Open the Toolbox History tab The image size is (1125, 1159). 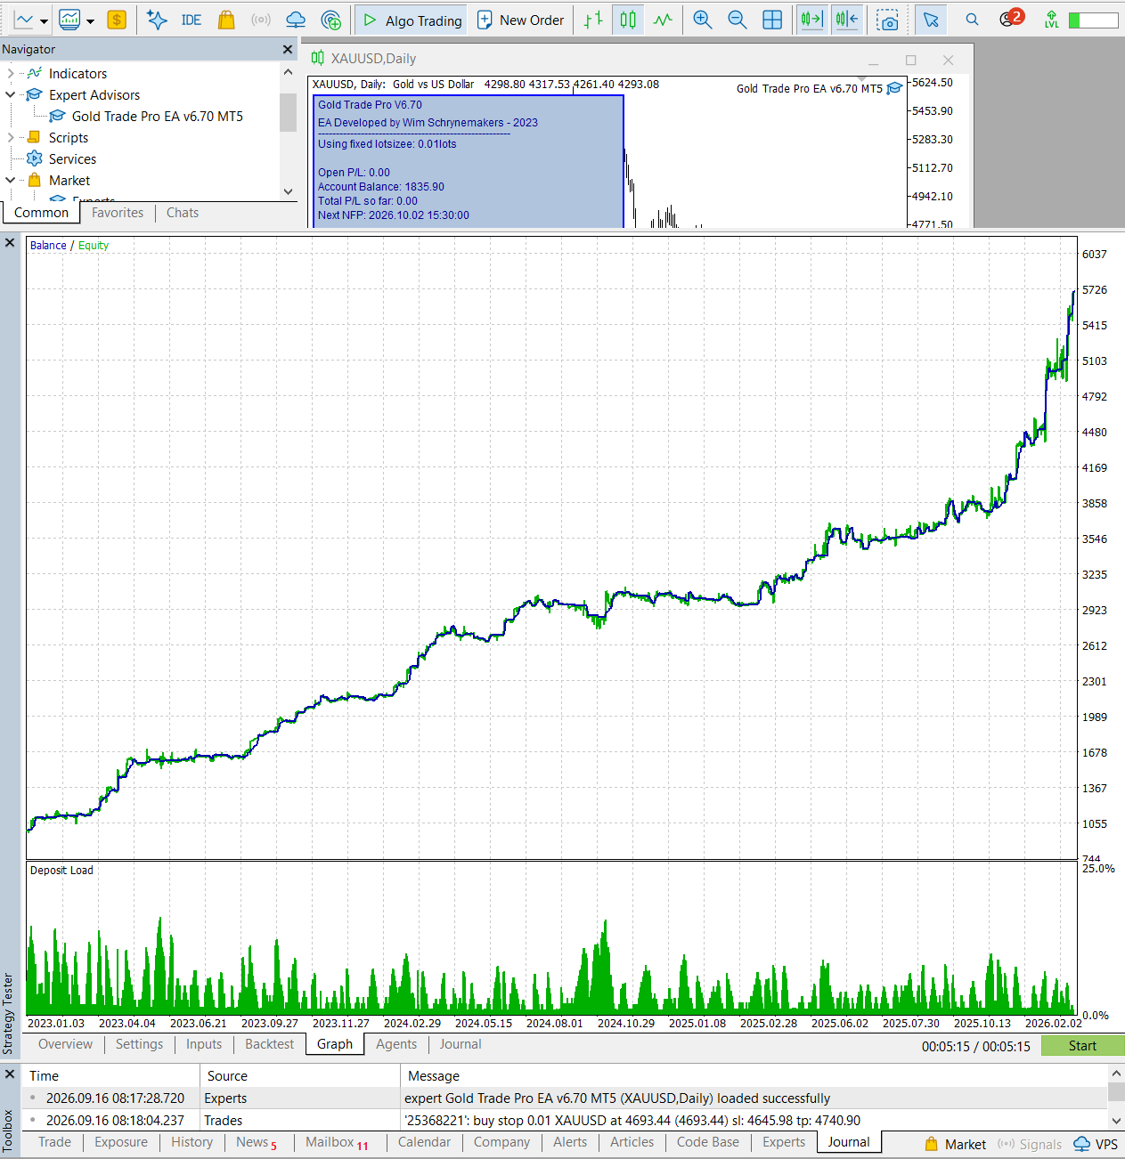pos(192,1142)
